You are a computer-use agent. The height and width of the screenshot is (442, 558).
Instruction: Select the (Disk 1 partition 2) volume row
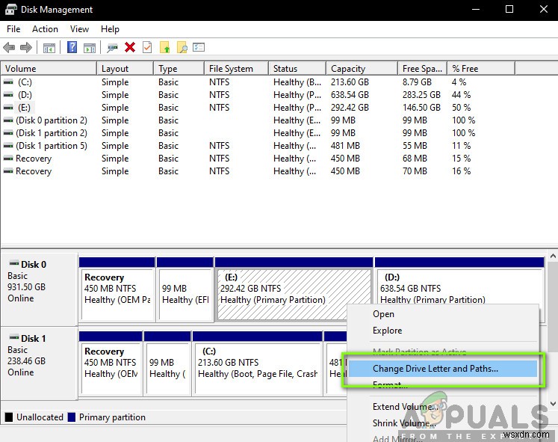tap(258, 133)
